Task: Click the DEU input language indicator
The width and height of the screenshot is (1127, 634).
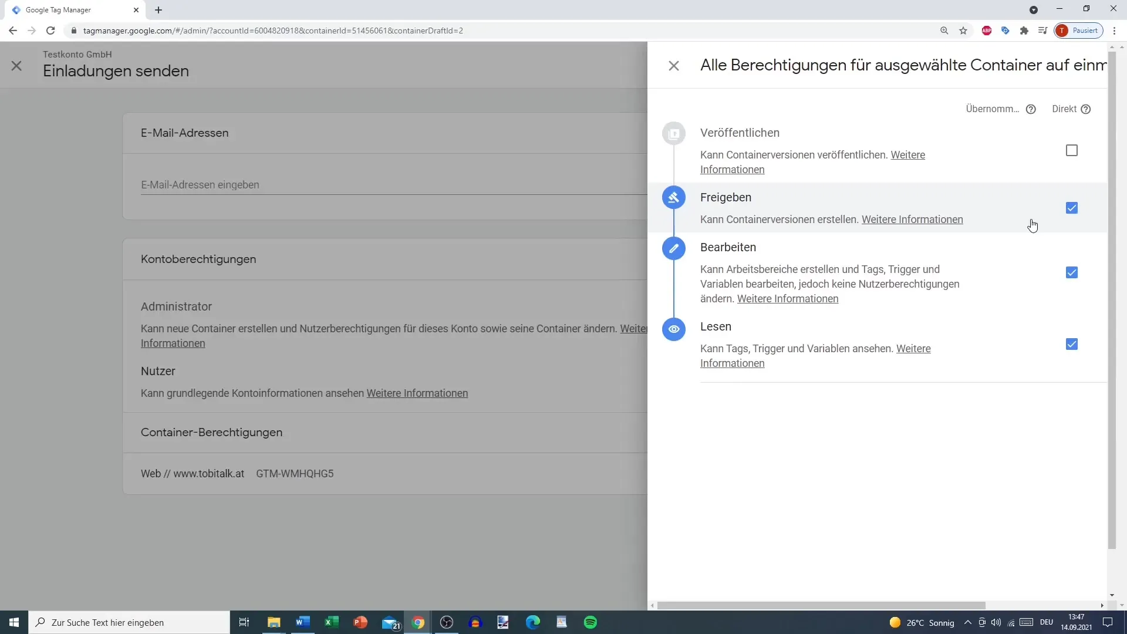Action: (1047, 622)
